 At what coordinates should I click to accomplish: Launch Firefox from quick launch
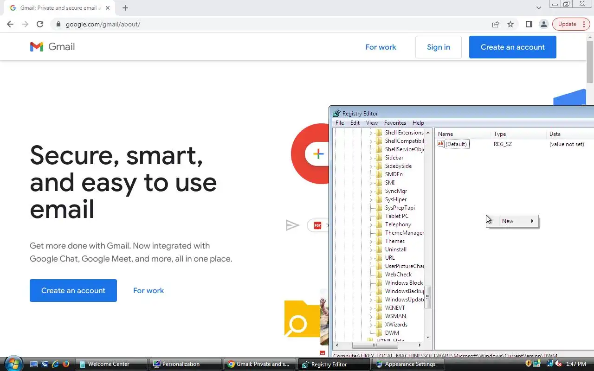click(66, 365)
